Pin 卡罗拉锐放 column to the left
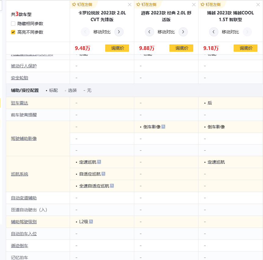This screenshot has width=263, height=260. coord(82,5)
